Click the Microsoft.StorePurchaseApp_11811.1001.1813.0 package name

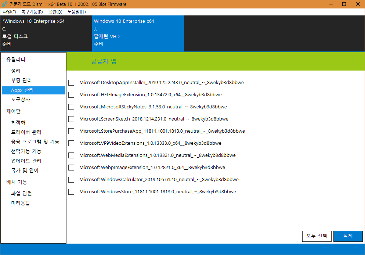pyautogui.click(x=162, y=131)
